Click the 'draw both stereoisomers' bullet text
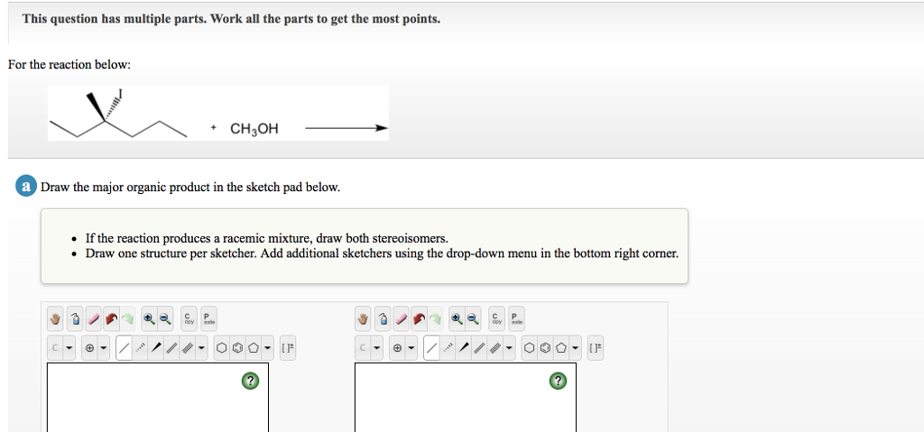Viewport: 924px width, 432px height. point(266,239)
